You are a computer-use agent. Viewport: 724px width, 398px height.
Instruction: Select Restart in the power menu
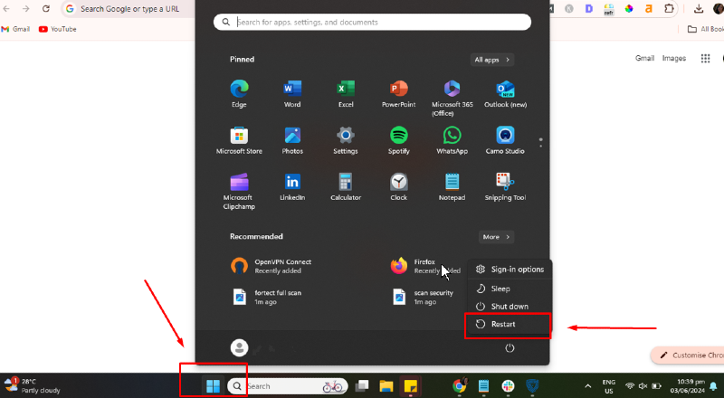(510, 324)
